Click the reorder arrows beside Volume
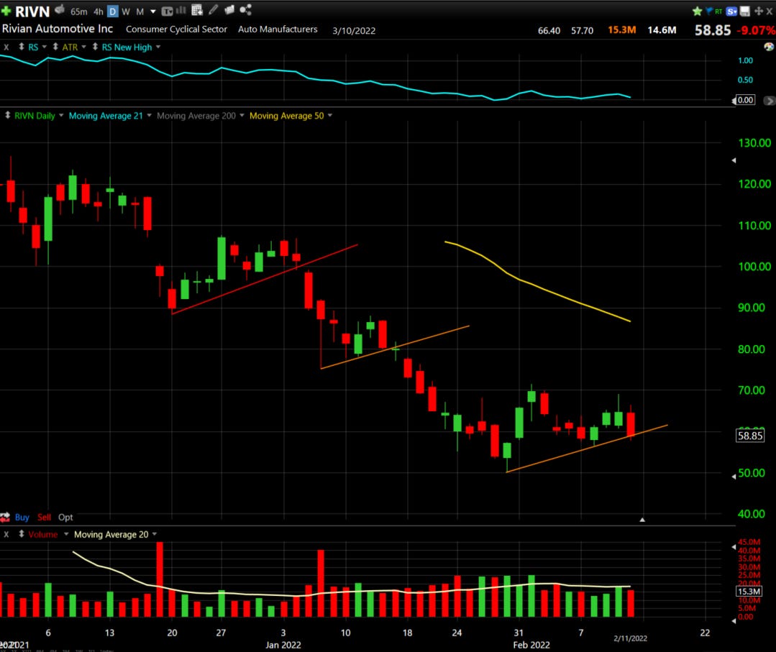Screen dimensions: 776x652 pos(22,534)
